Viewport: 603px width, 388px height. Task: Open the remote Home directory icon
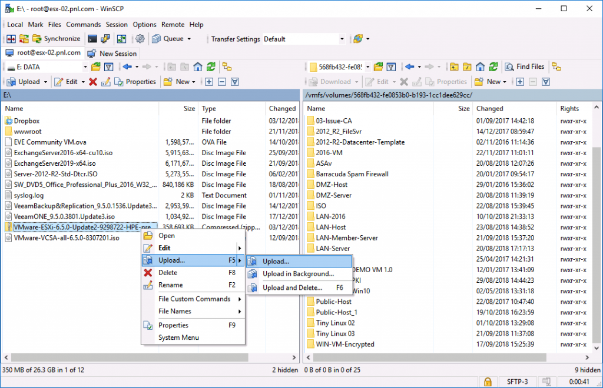pyautogui.click(x=480, y=66)
